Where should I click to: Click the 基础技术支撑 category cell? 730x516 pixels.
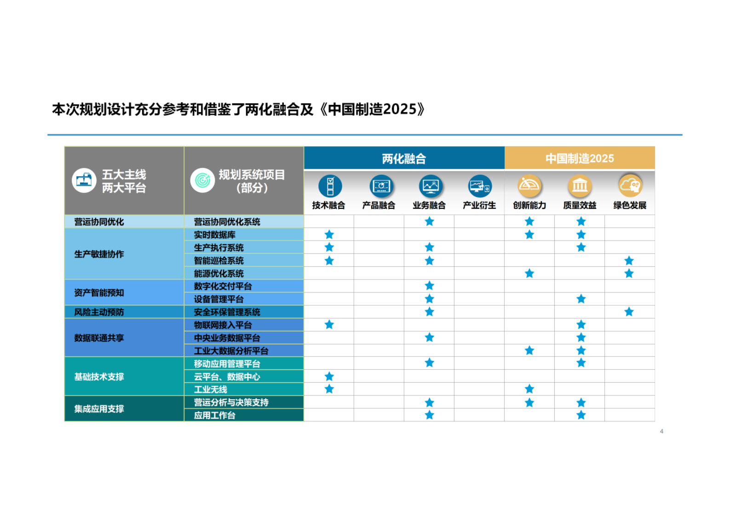(99, 377)
